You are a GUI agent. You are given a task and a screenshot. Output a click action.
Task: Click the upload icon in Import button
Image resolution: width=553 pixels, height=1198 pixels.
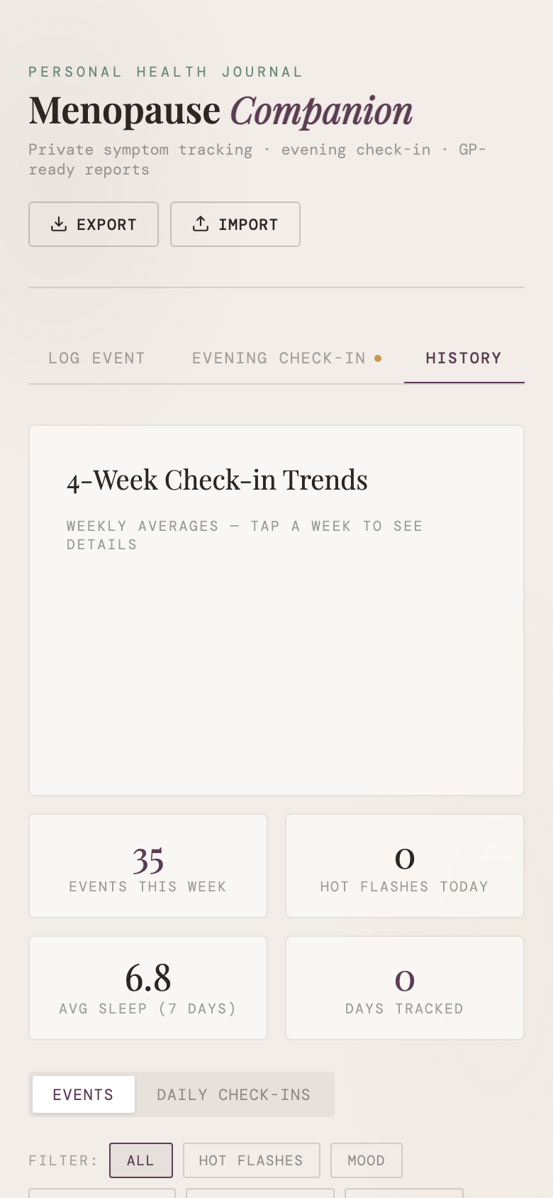pyautogui.click(x=201, y=224)
